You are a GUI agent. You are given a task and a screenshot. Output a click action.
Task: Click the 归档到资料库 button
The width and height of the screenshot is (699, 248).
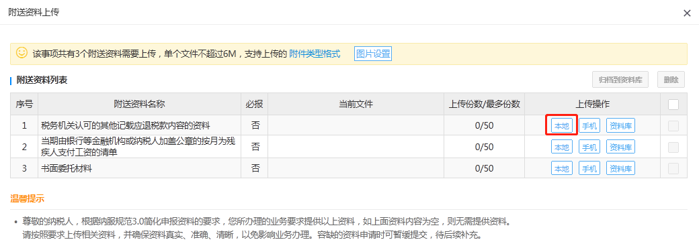click(x=620, y=80)
